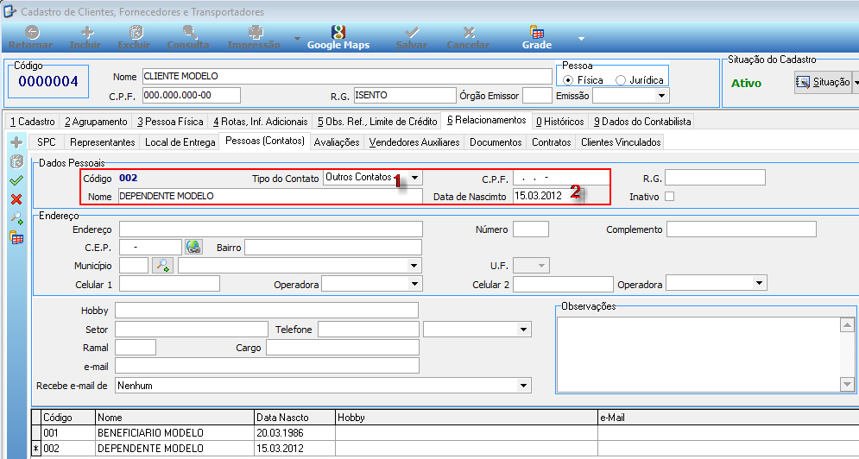859x459 pixels.
Task: Select the Clientes Vinculados sub-tab
Action: (621, 141)
